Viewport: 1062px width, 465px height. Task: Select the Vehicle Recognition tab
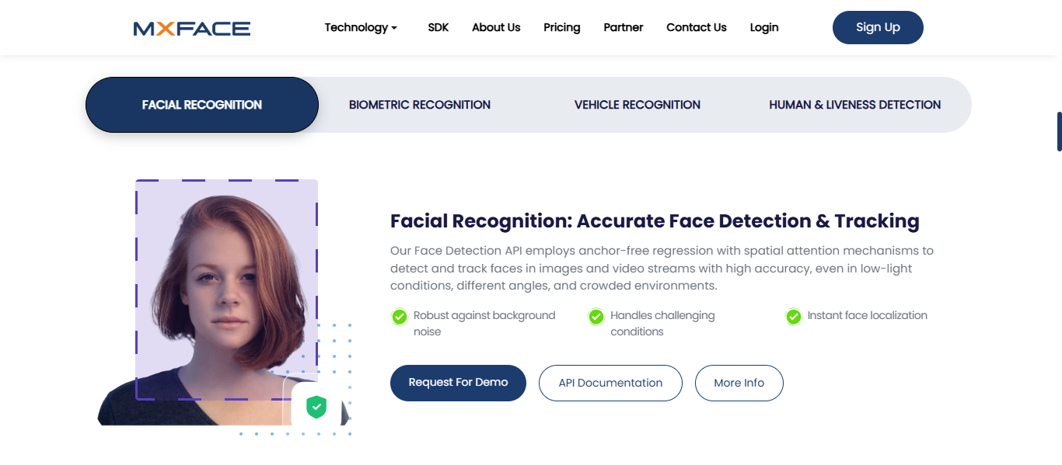[x=637, y=104]
